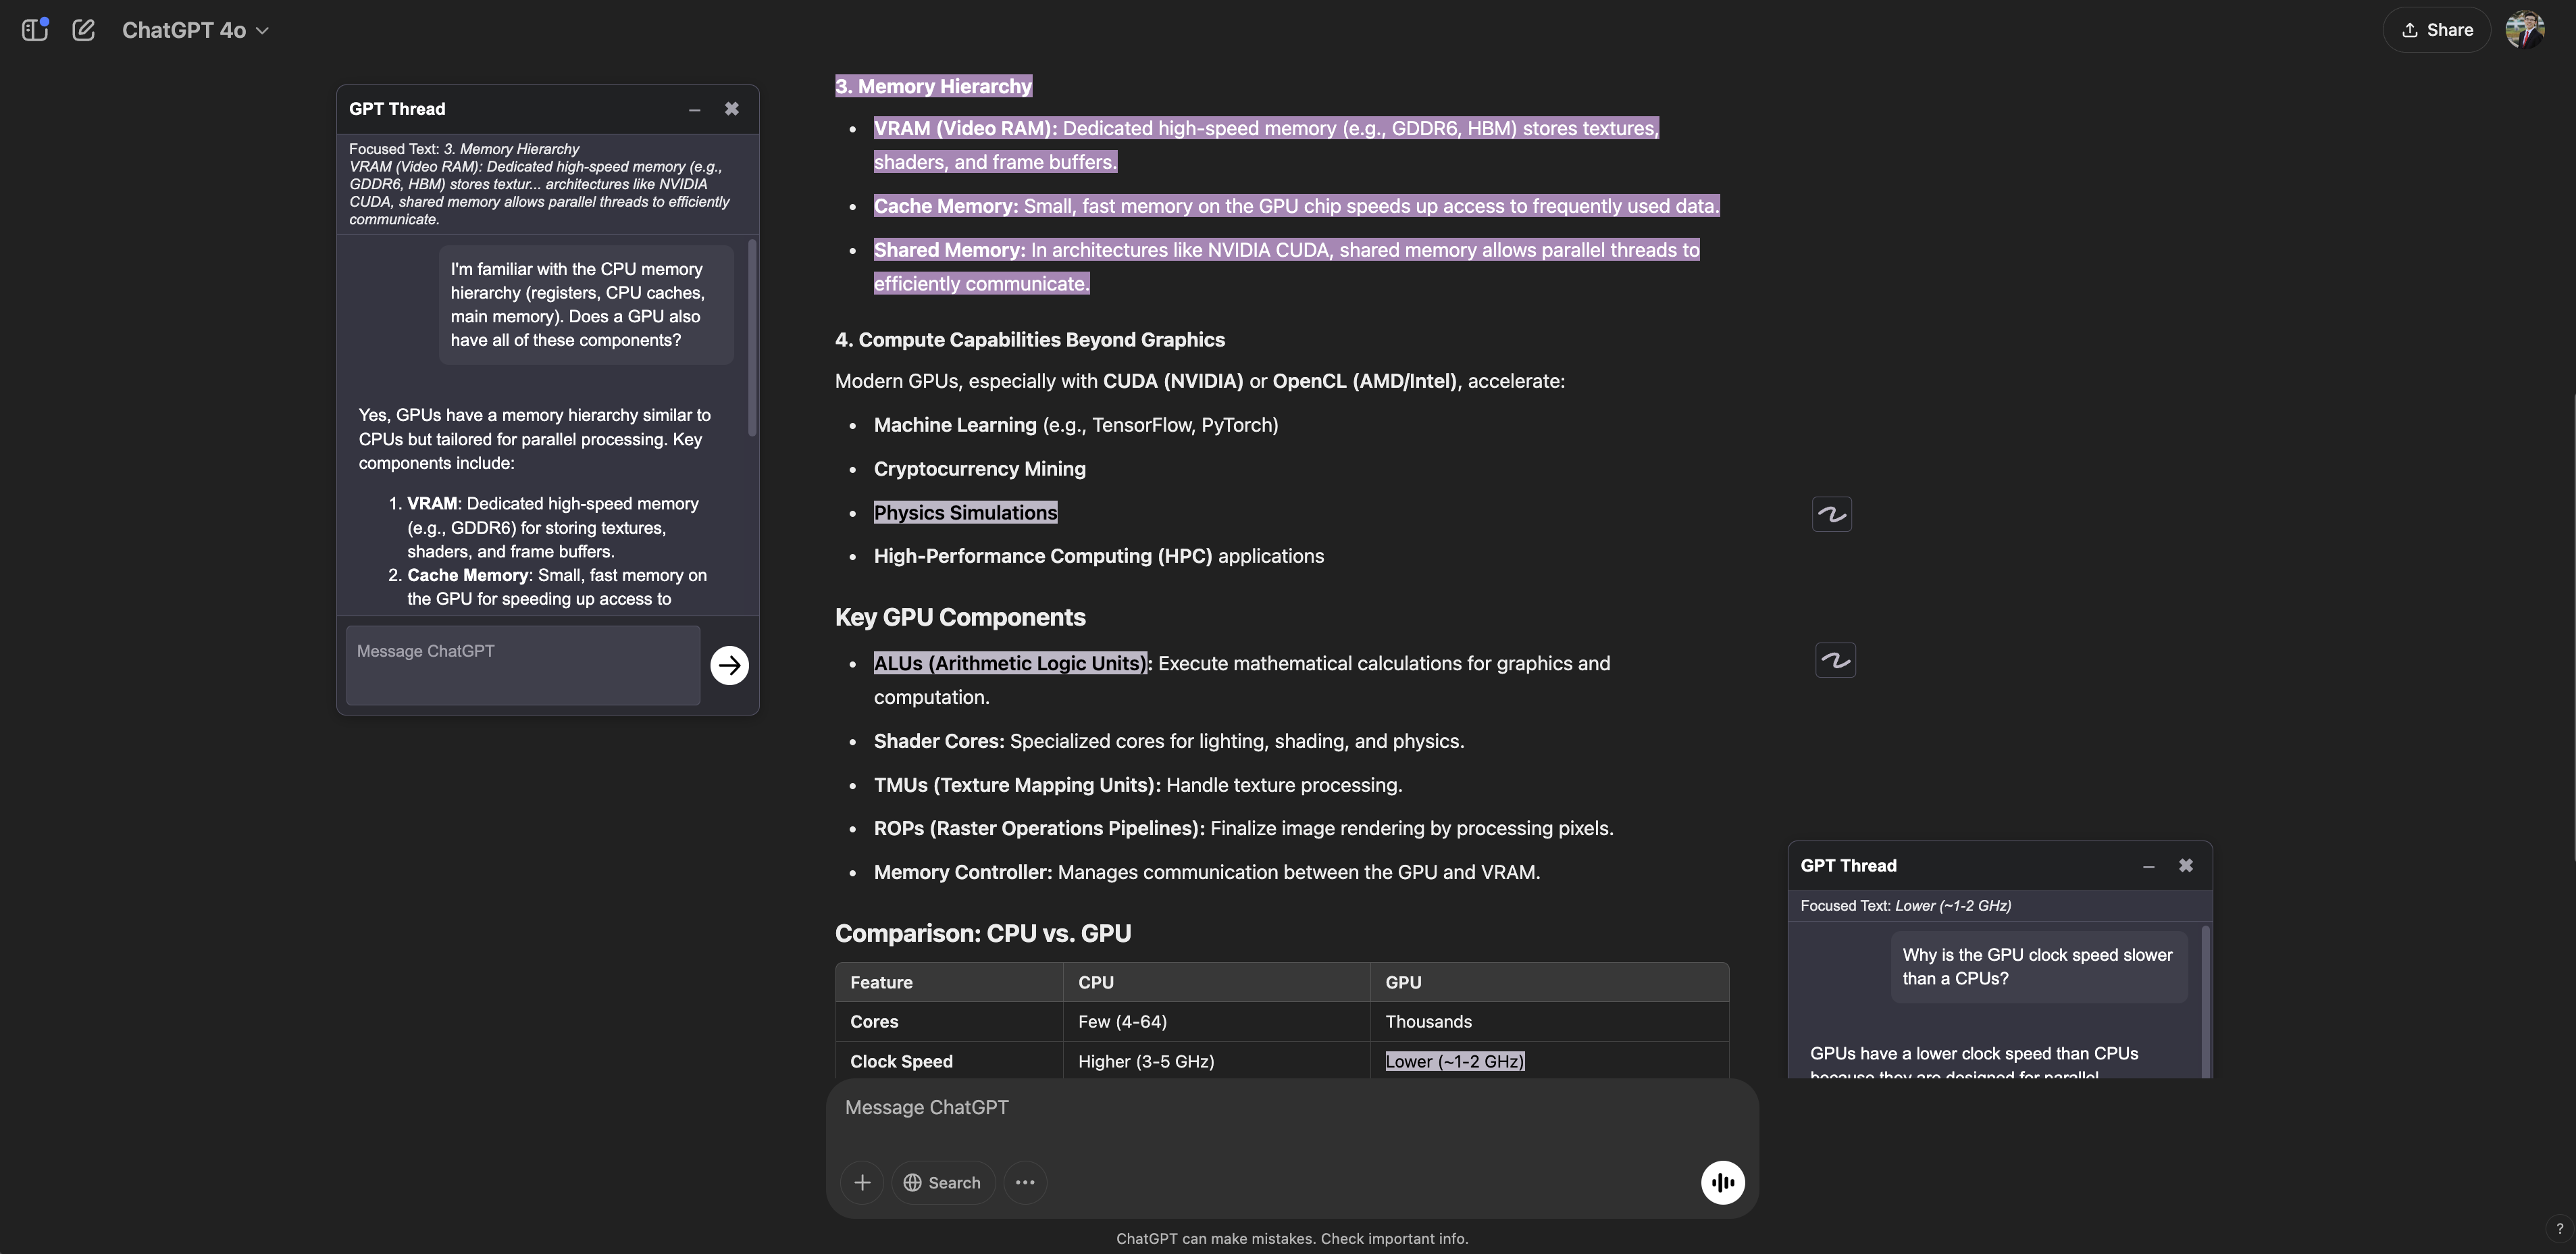Close the Lower clock speed GPT Thread
Image resolution: width=2576 pixels, height=1254 pixels.
pos(2186,866)
